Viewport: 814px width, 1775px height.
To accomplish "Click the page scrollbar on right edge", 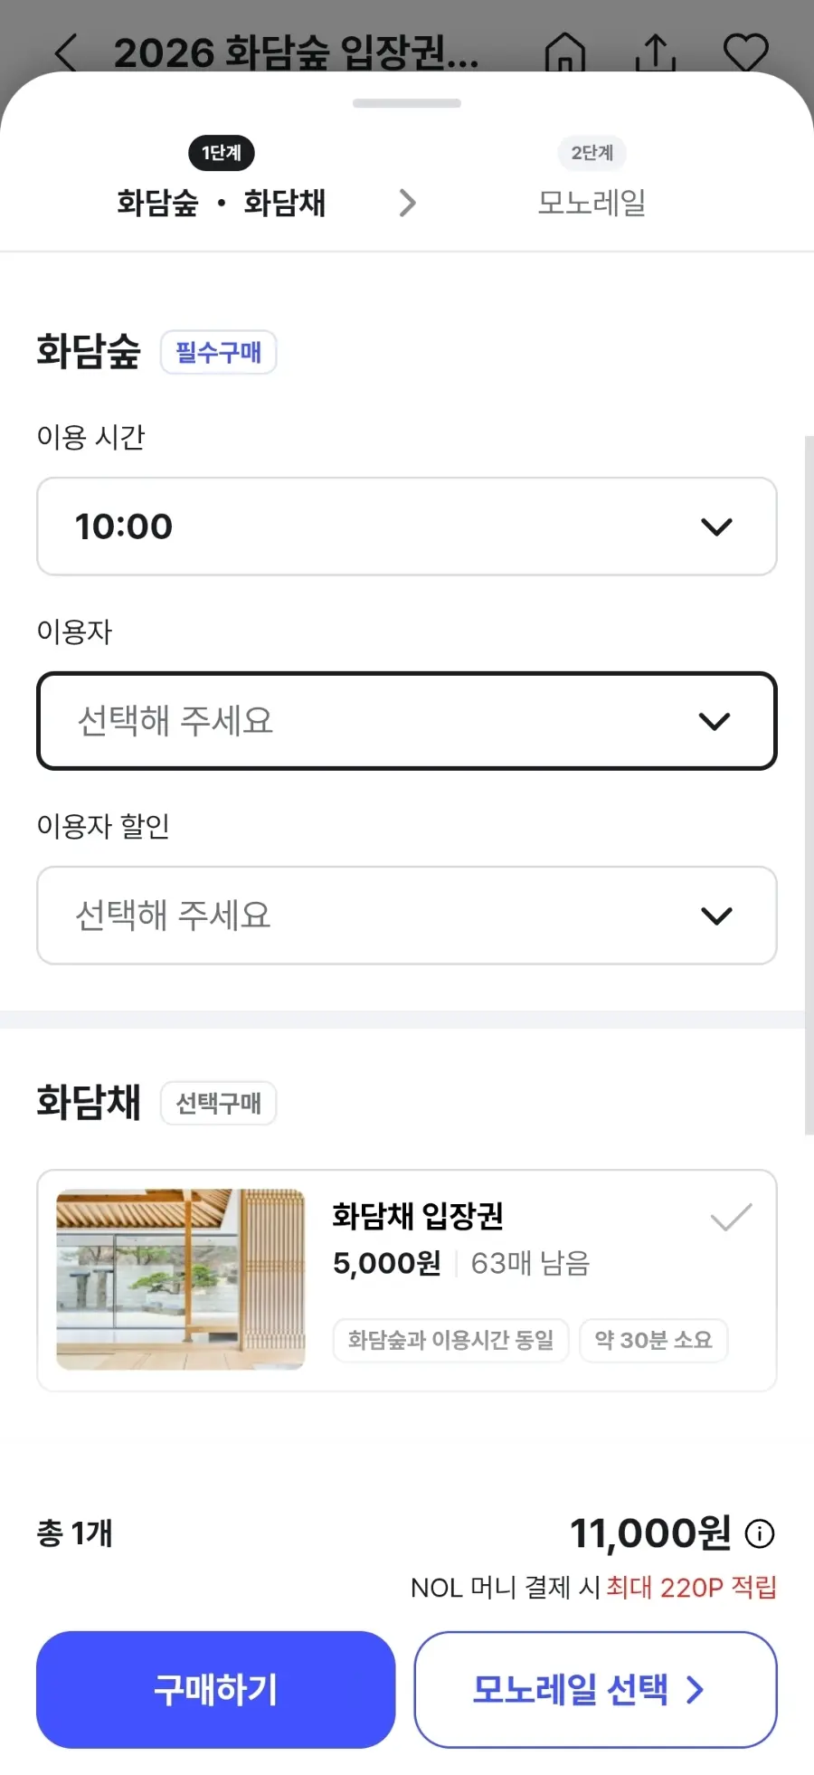I will click(809, 785).
